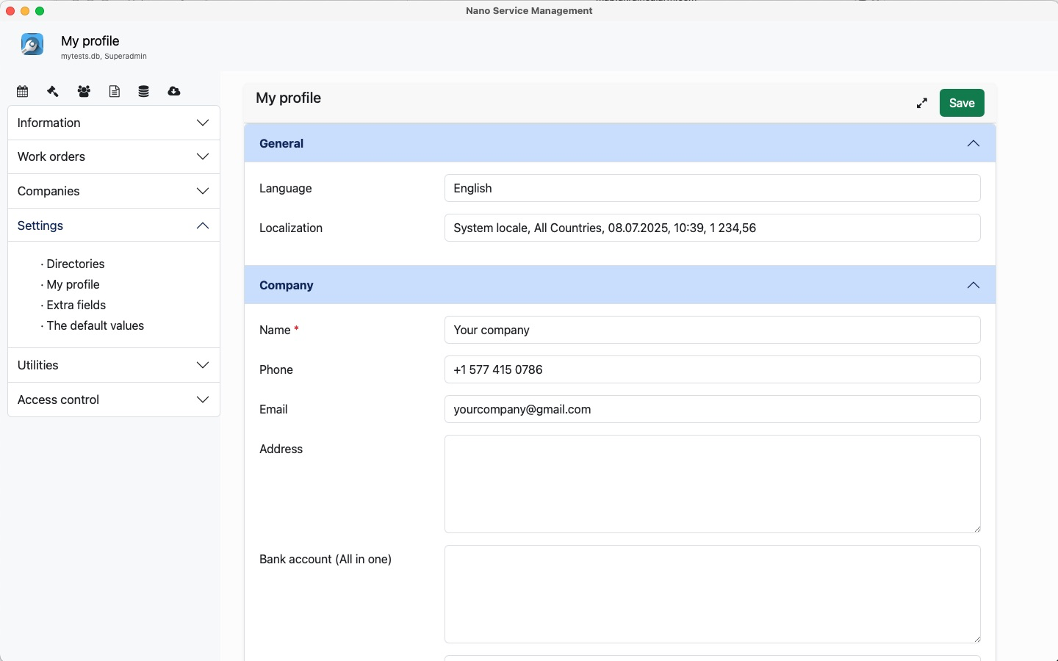Viewport: 1058px width, 661px height.
Task: Open My profile link under Settings
Action: [73, 284]
